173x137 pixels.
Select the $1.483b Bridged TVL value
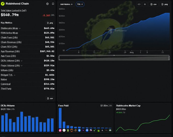tap(50, 75)
